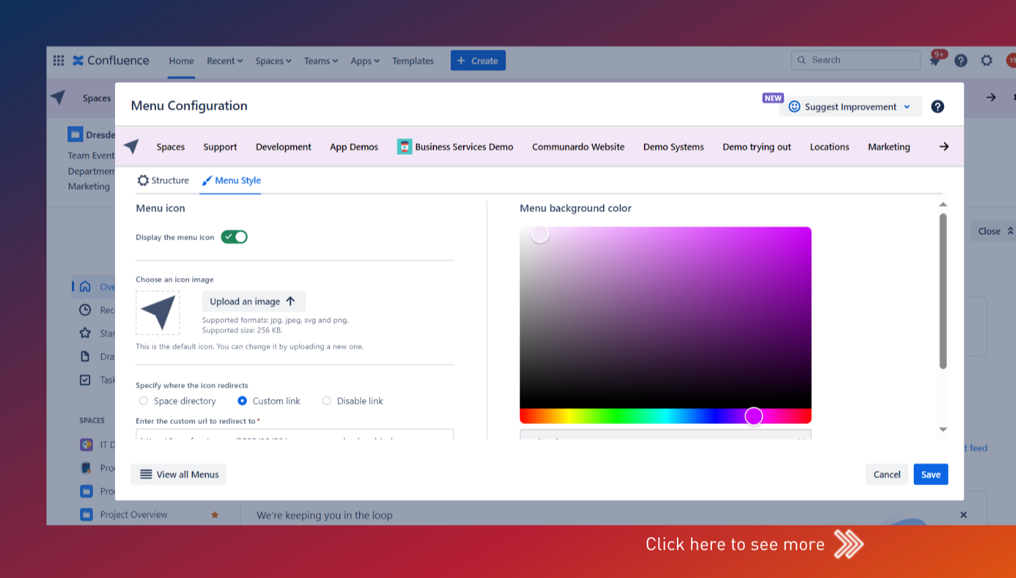This screenshot has width=1016, height=578.
Task: Click the Project Overview space icon
Action: [87, 515]
